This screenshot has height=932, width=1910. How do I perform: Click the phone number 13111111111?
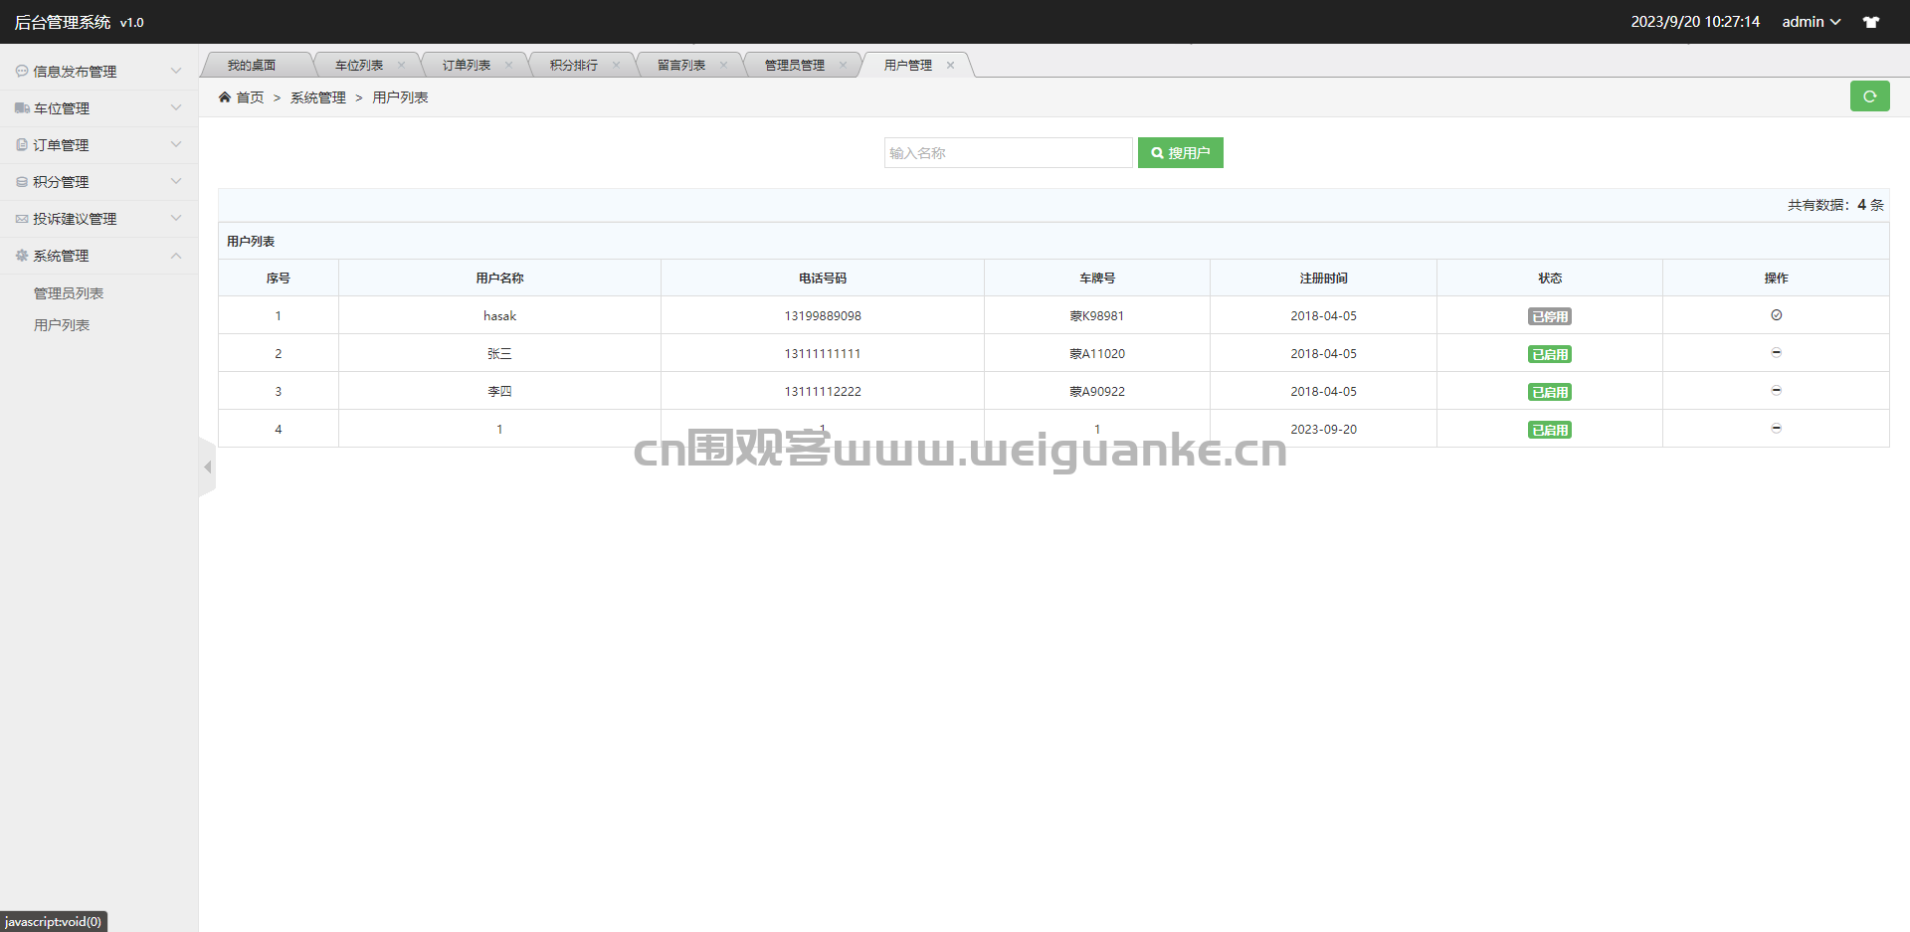click(823, 353)
